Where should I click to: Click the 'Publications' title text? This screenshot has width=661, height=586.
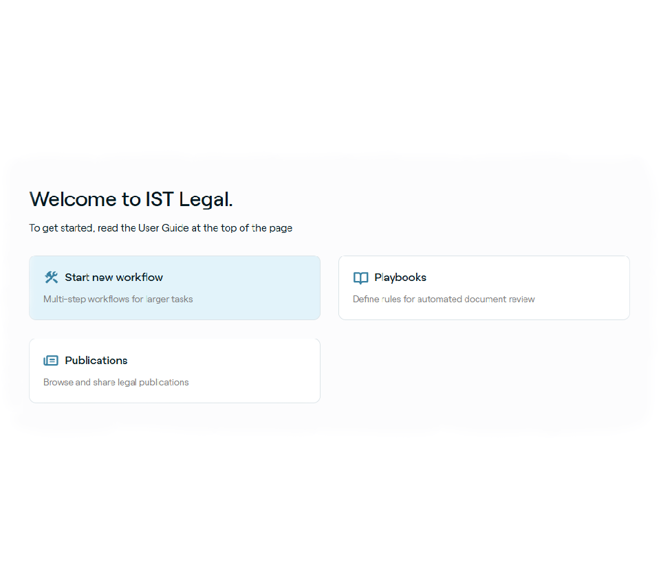click(96, 361)
